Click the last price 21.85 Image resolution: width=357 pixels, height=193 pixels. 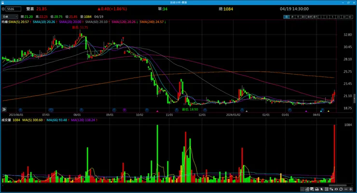point(41,9)
